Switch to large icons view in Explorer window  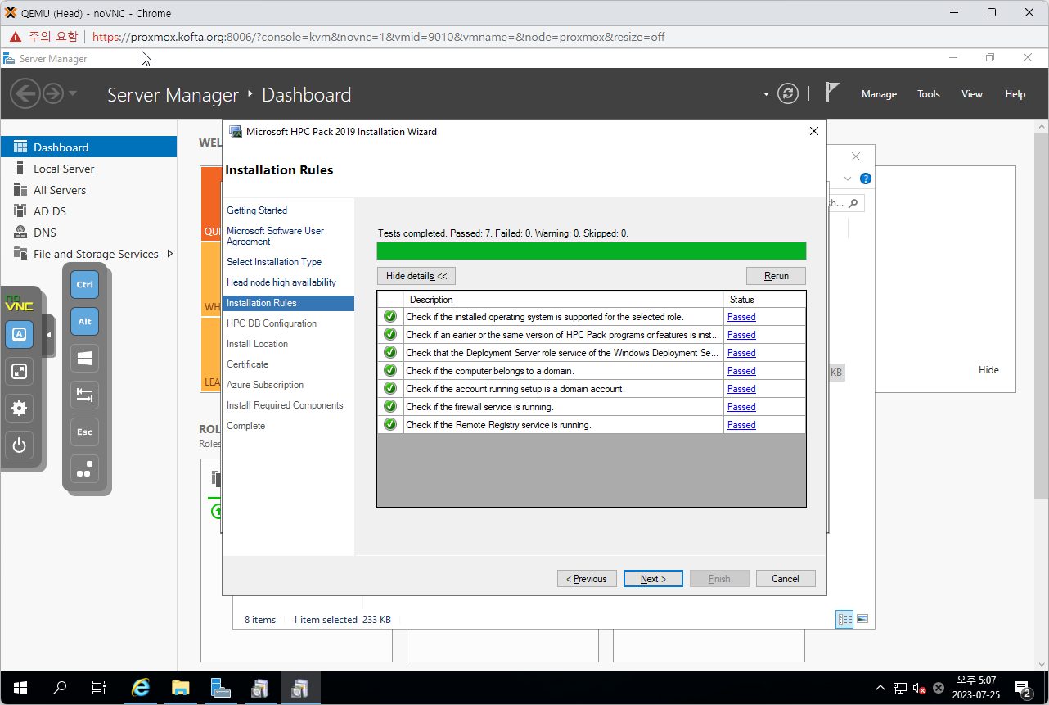tap(862, 619)
